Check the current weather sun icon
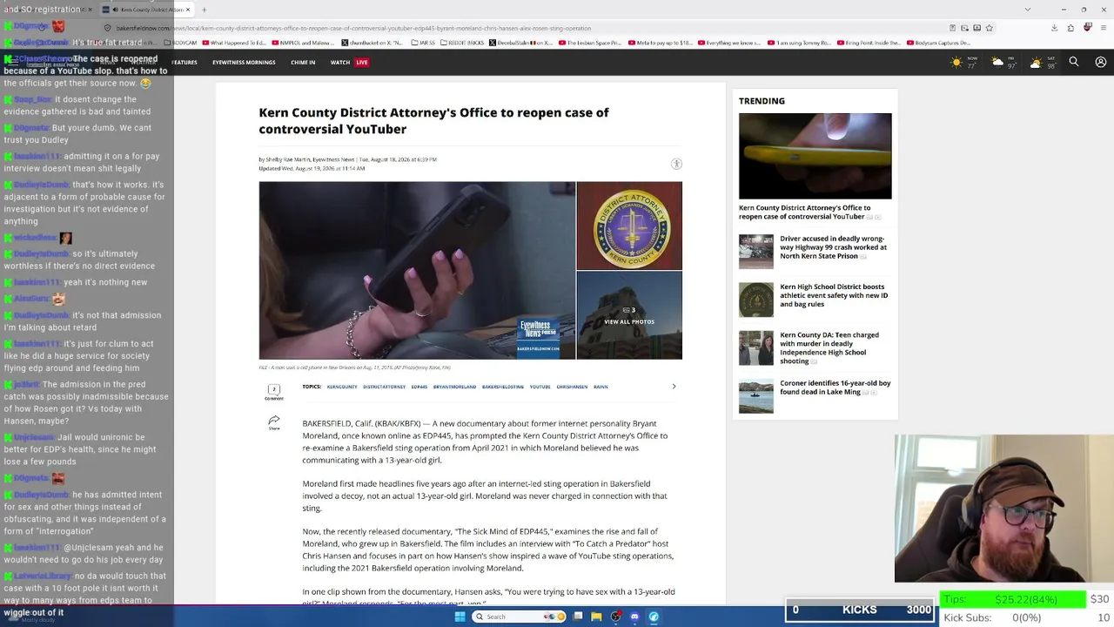Screen dimensions: 1114x627 point(956,62)
